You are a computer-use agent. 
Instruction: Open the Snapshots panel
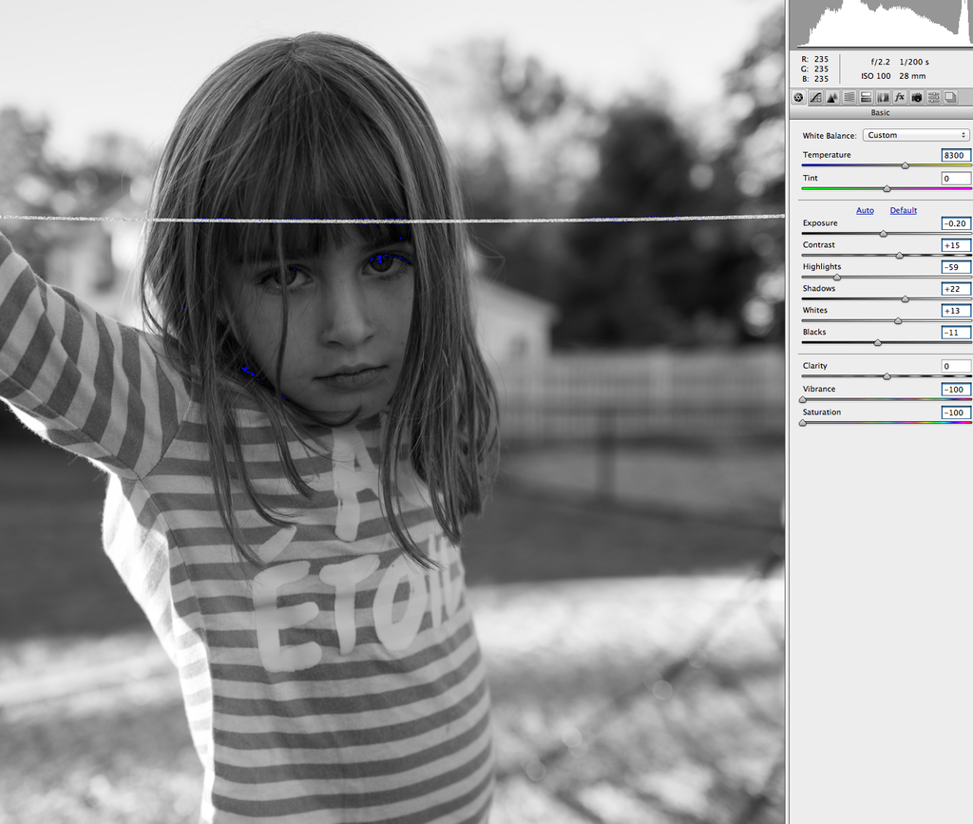pos(950,97)
